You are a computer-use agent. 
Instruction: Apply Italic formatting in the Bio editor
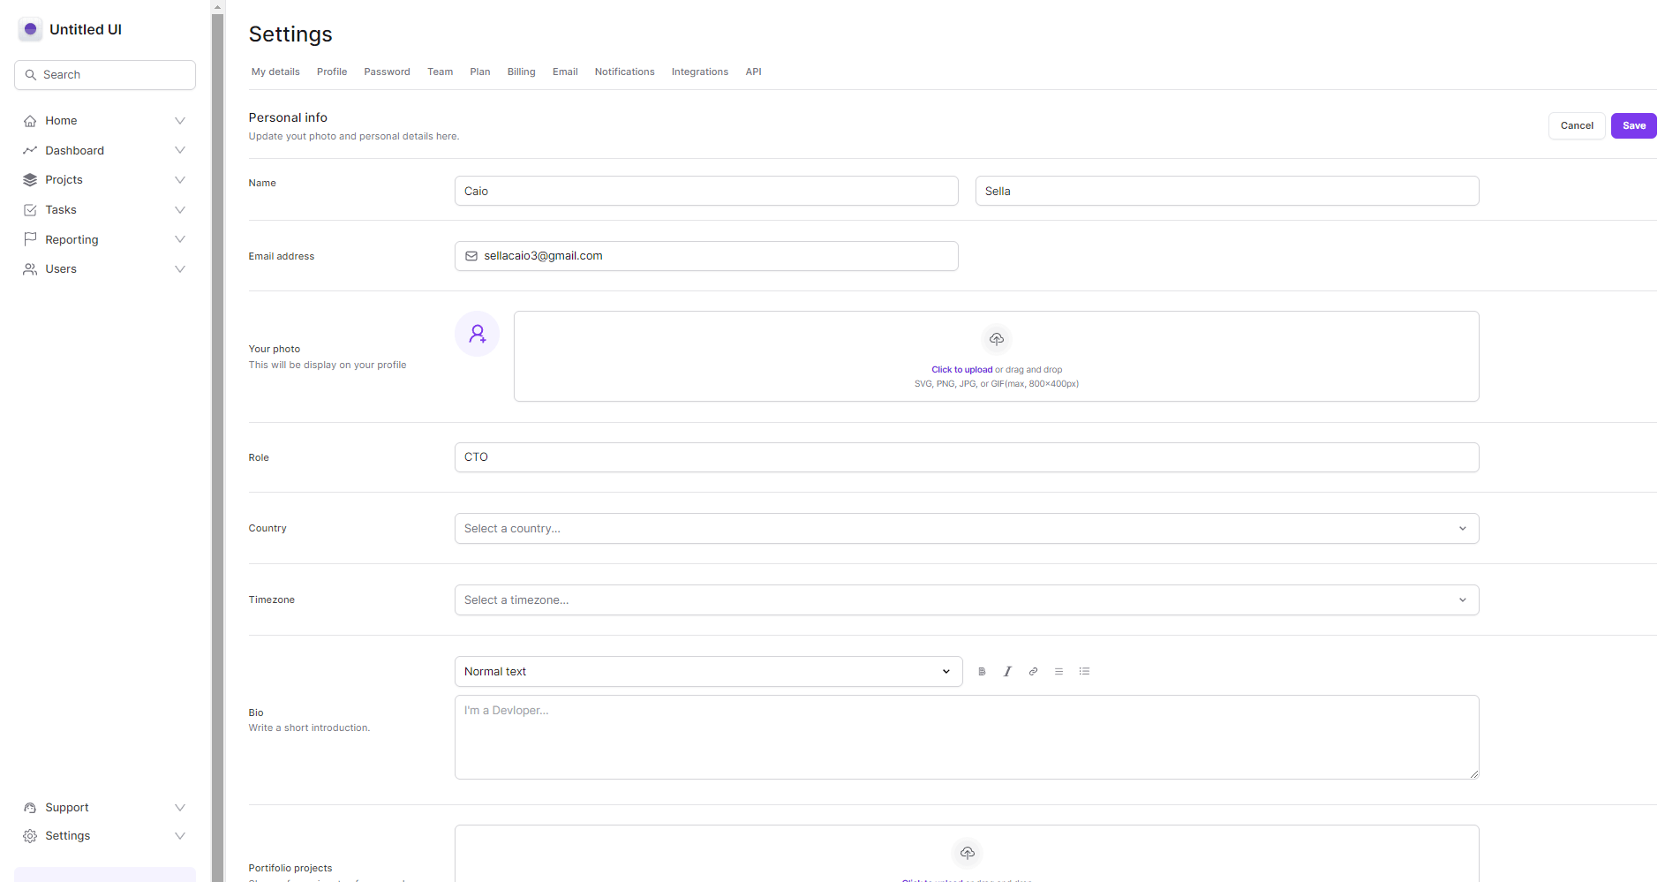(x=1007, y=671)
